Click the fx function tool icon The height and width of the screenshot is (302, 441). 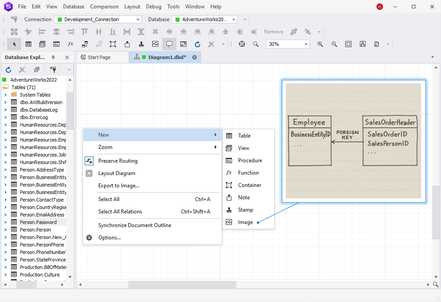click(70, 44)
